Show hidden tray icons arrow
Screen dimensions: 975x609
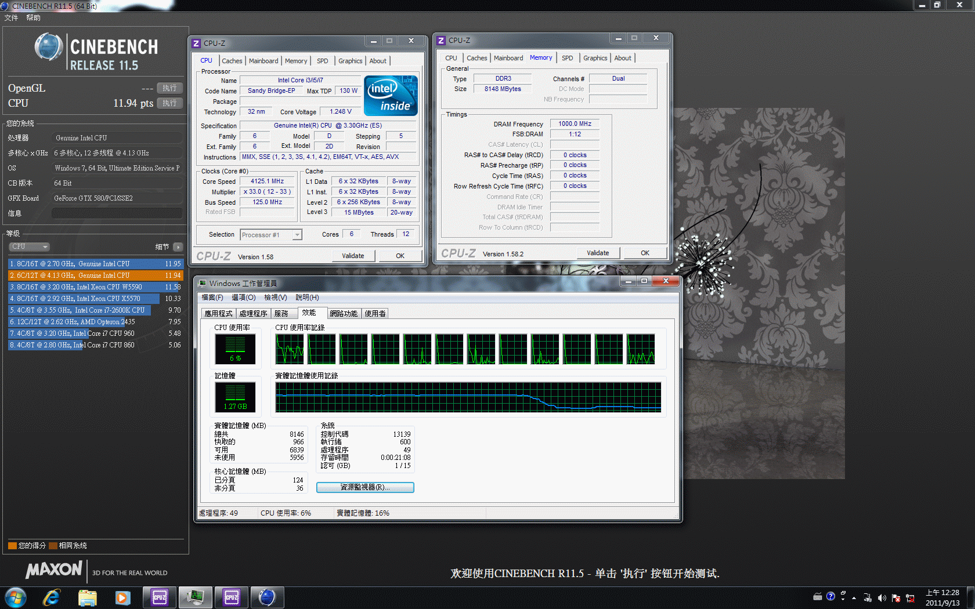click(854, 597)
